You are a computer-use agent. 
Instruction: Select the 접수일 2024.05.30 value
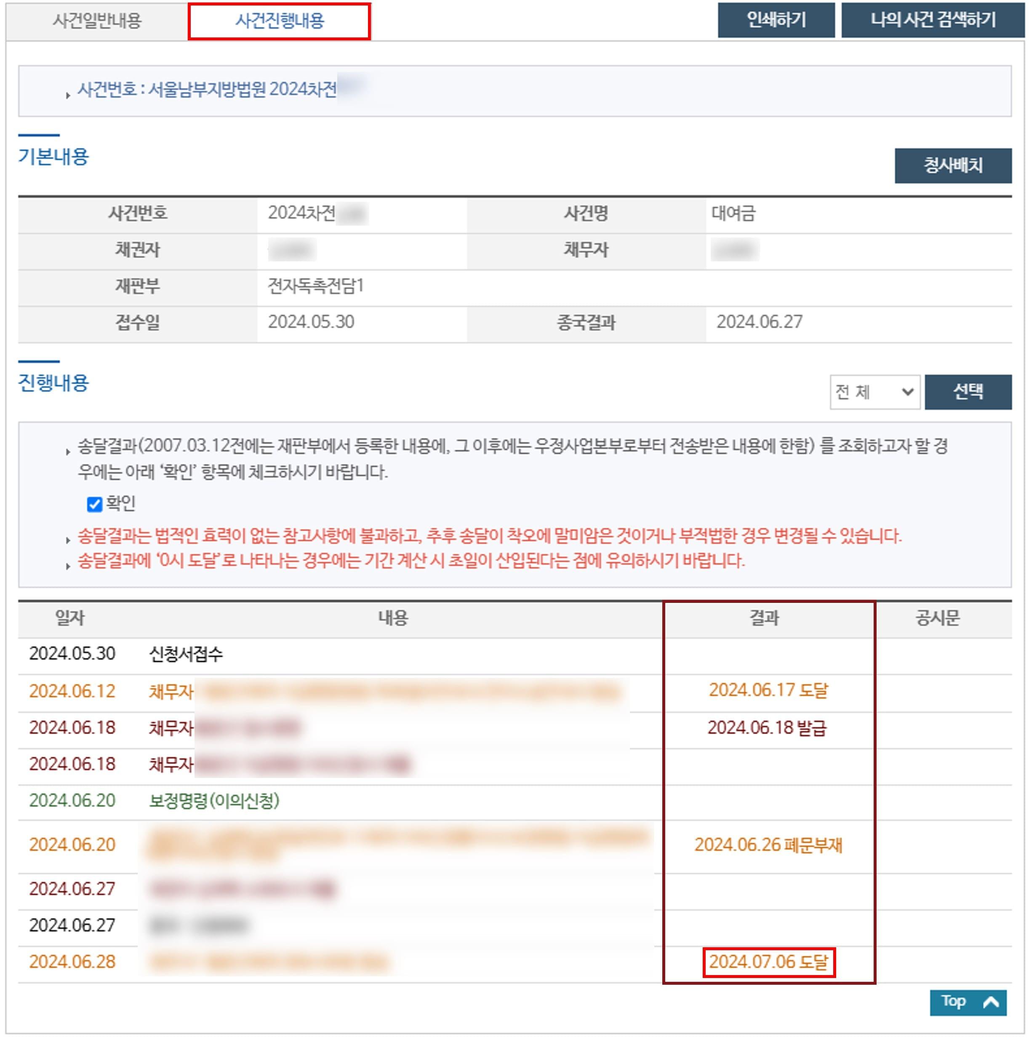tap(311, 322)
